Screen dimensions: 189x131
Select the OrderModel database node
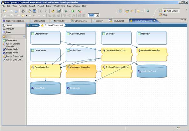coord(45,88)
